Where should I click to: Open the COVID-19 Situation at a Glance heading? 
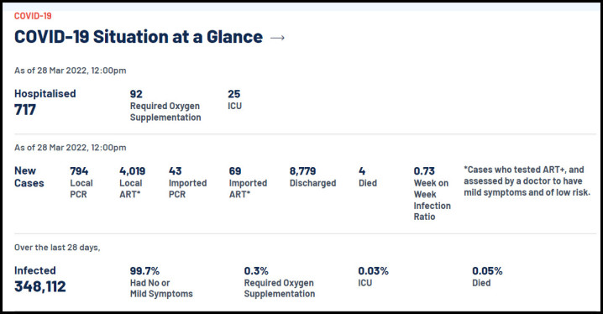(139, 37)
